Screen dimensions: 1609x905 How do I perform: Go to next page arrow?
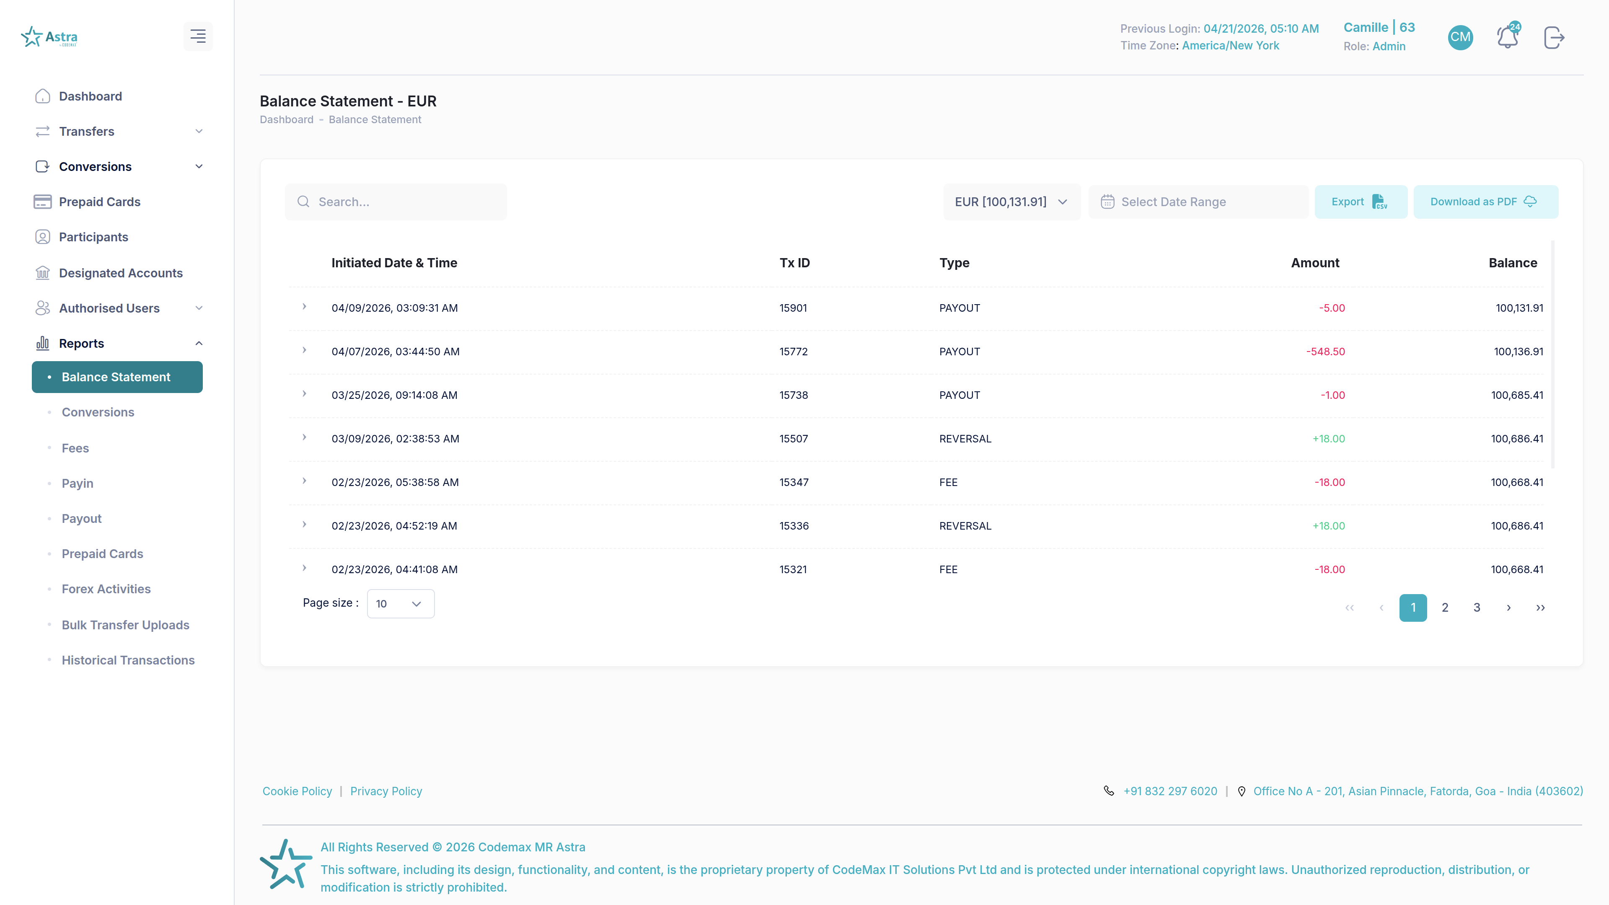[x=1508, y=608]
